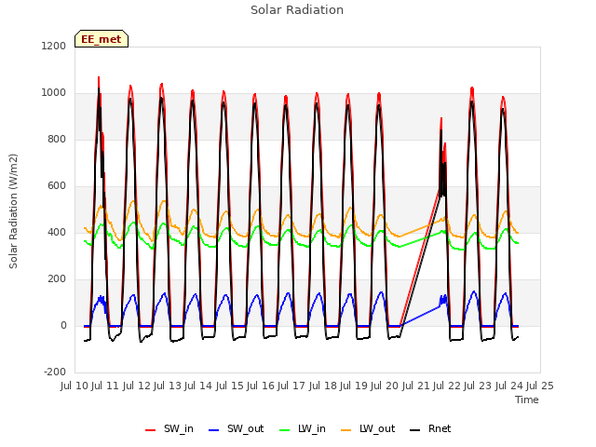Screen dimensions: 596x447
Task: Click the Jul 20 x-axis label
Action: tap(385, 386)
